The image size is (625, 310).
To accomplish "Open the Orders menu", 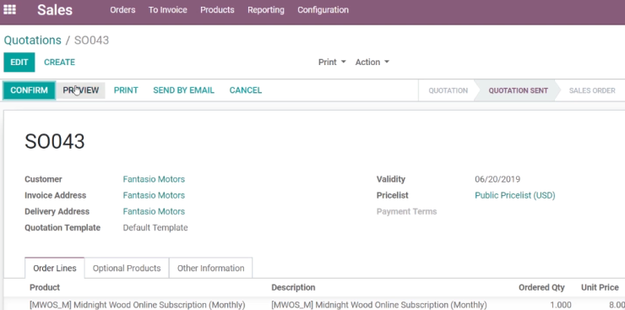I will (122, 10).
